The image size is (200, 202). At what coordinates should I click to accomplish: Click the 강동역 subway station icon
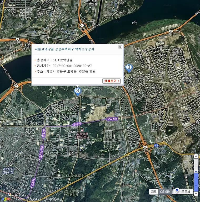click(x=9, y=194)
